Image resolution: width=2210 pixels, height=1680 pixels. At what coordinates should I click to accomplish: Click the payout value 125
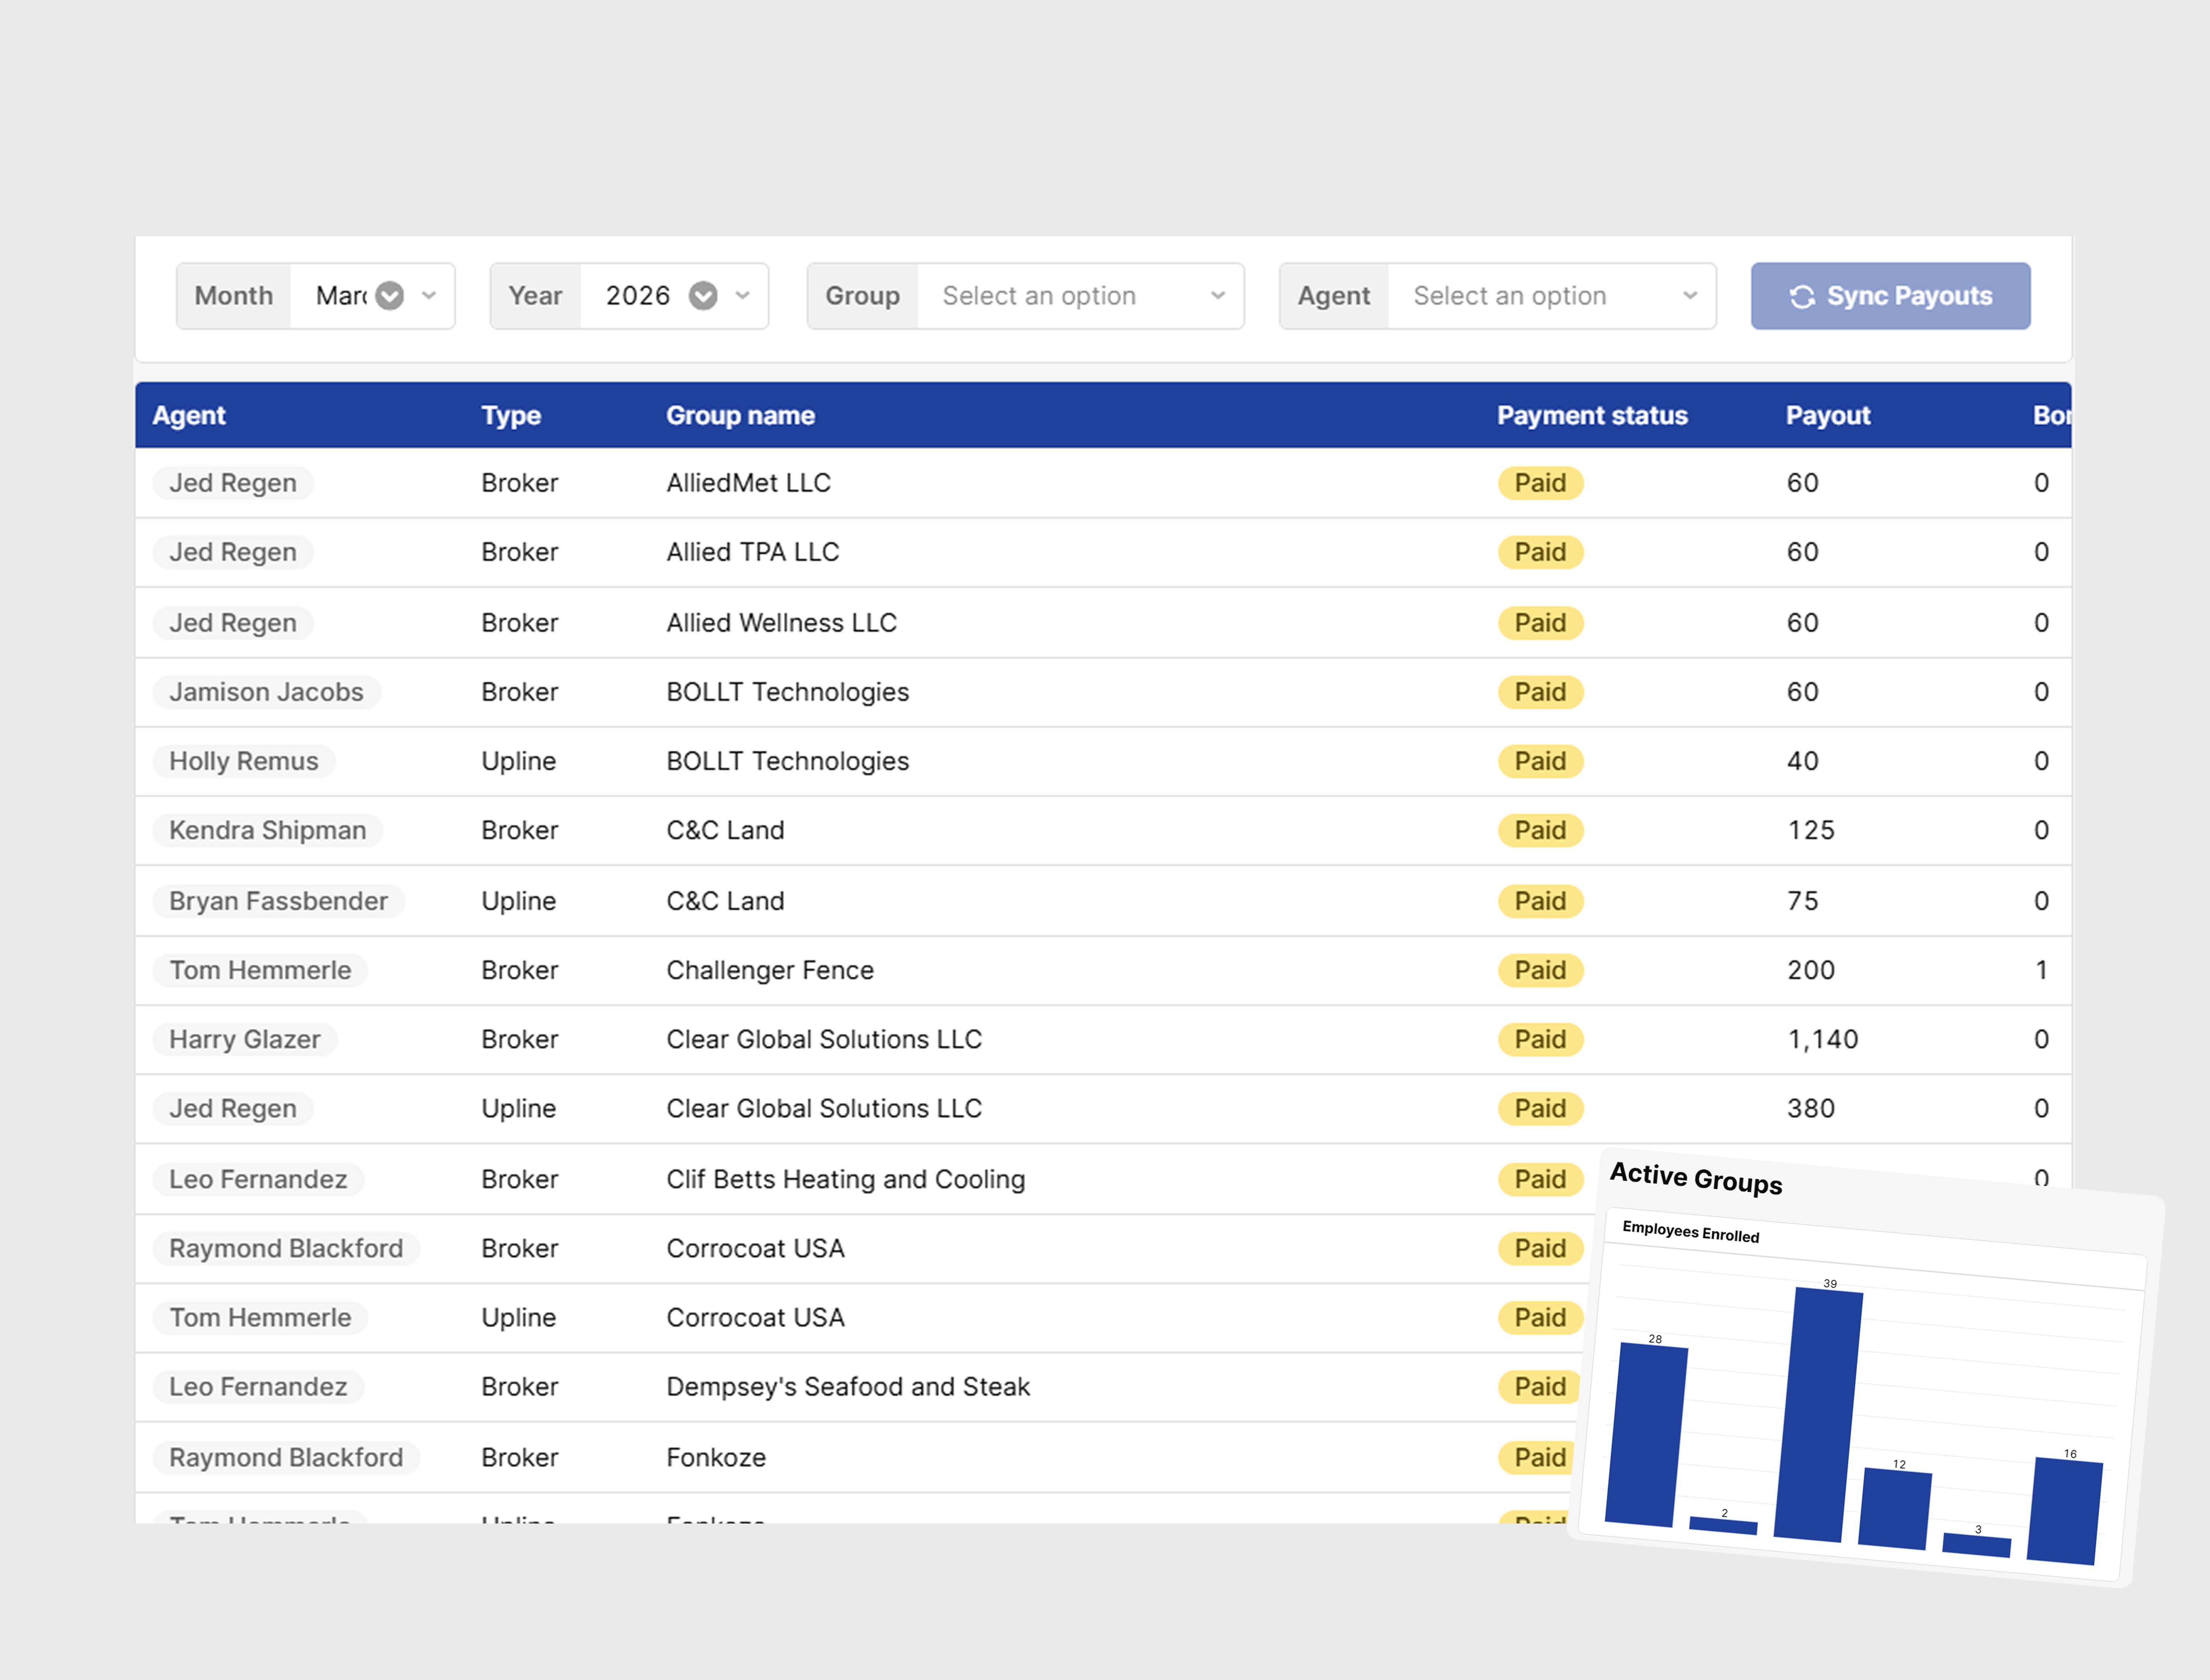click(1811, 830)
